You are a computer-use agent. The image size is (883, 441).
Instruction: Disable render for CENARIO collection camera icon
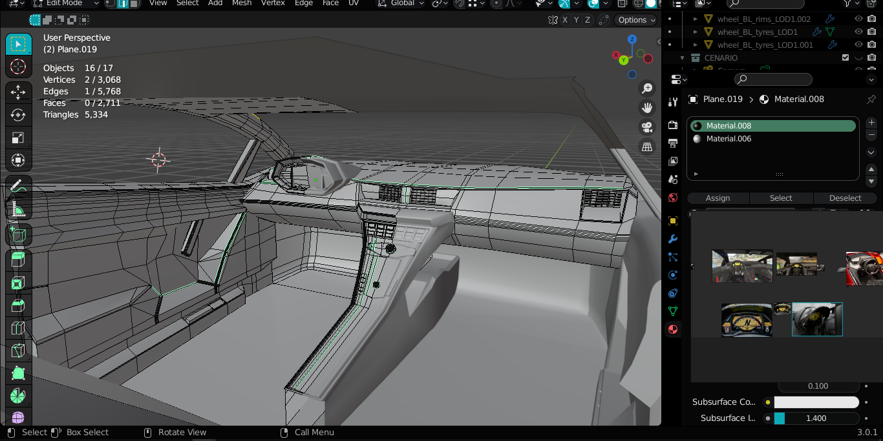coord(872,57)
